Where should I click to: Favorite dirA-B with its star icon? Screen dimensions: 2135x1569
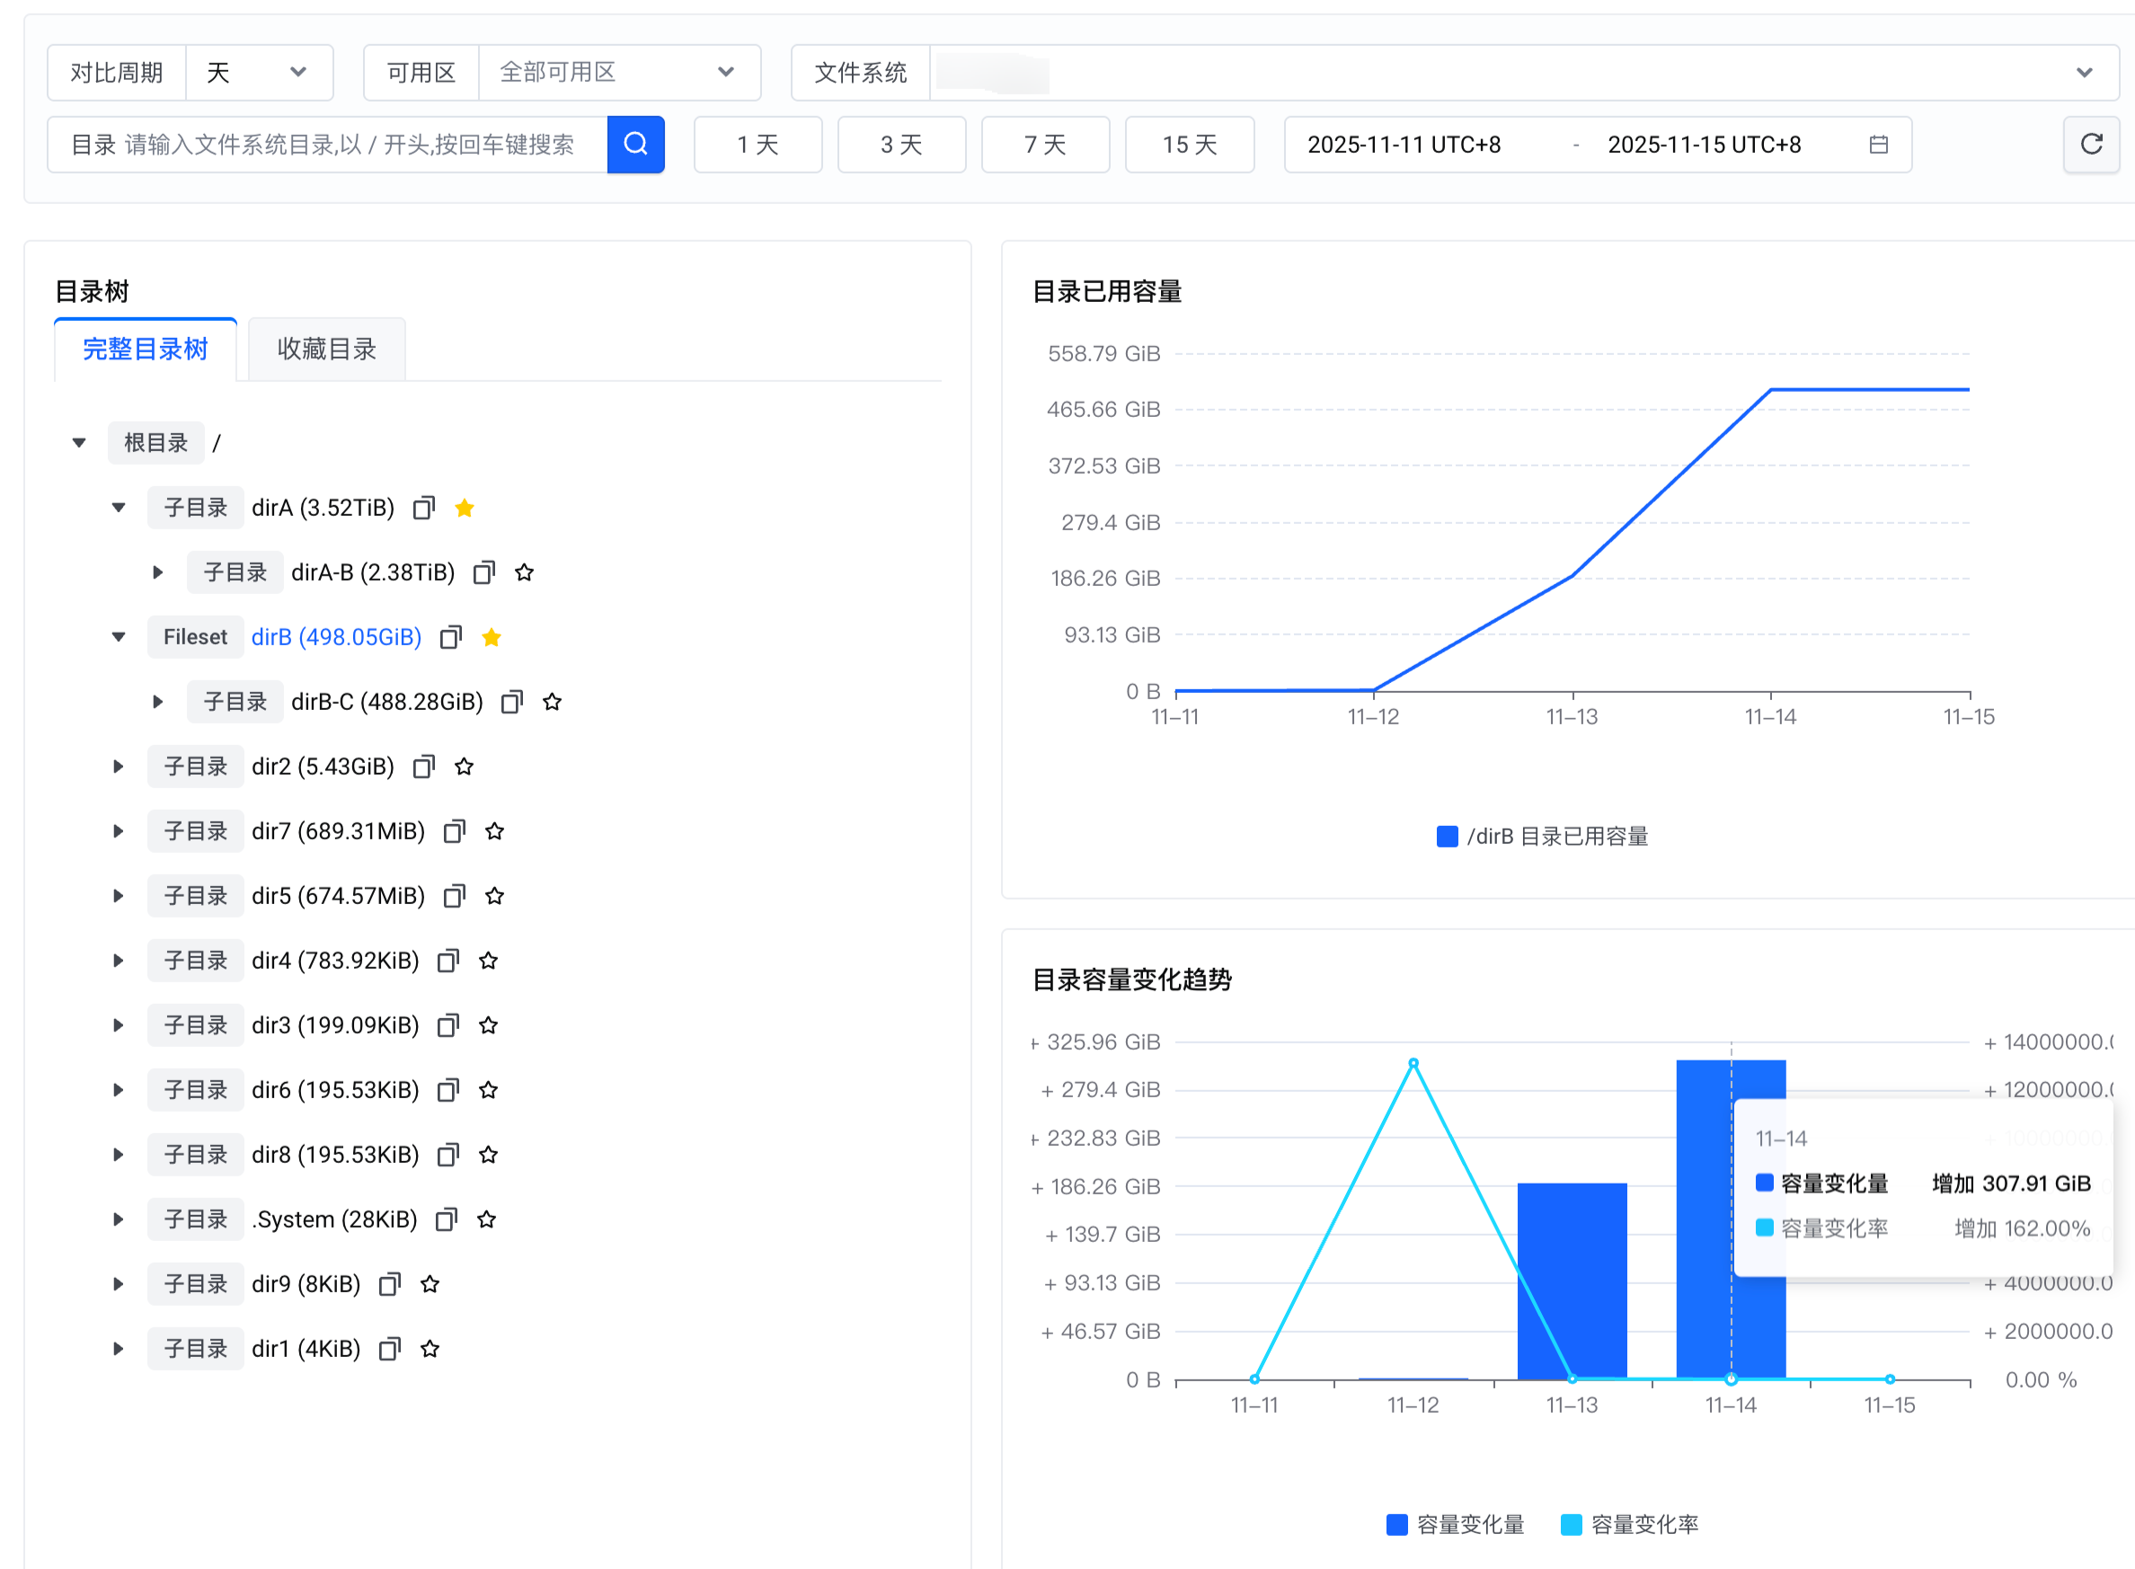pos(524,572)
